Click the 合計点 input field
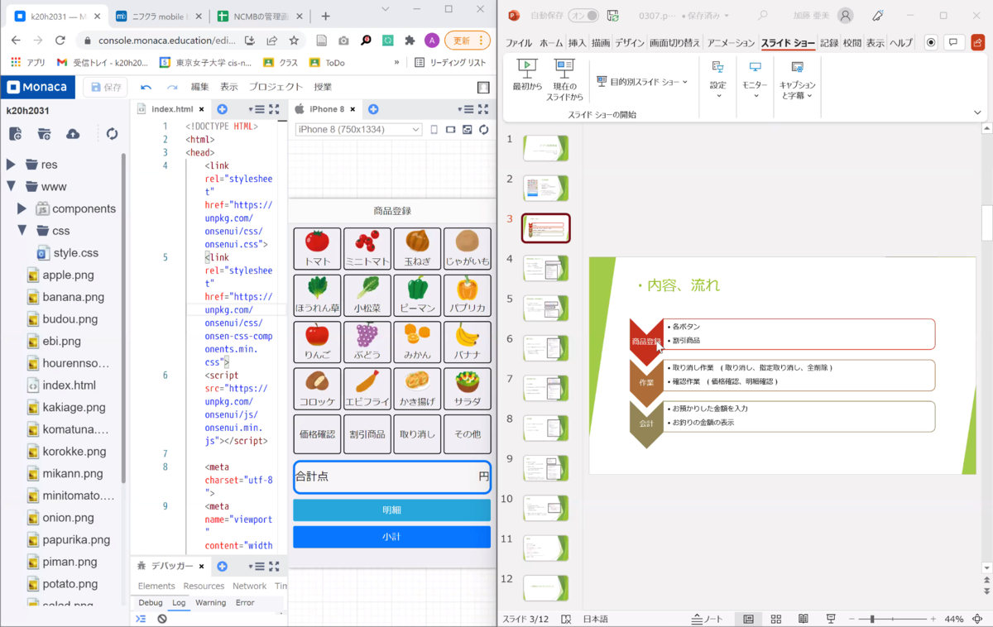993x627 pixels. (x=391, y=476)
